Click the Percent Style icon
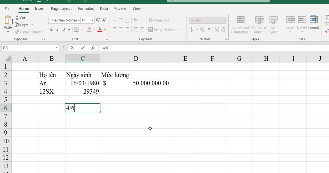The image size is (329, 173). [202, 29]
